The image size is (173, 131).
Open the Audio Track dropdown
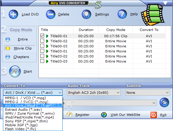(94, 93)
